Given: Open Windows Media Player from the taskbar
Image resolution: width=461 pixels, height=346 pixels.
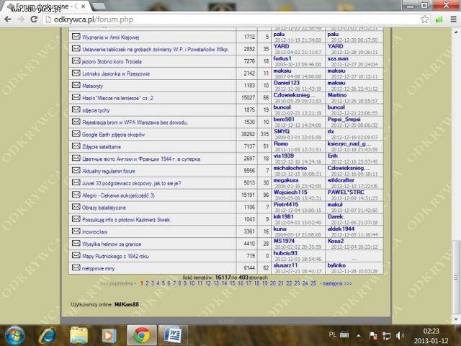Looking at the screenshot, I should pos(110,335).
